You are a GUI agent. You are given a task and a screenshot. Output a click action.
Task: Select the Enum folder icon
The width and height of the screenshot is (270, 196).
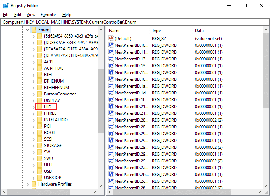[34, 30]
